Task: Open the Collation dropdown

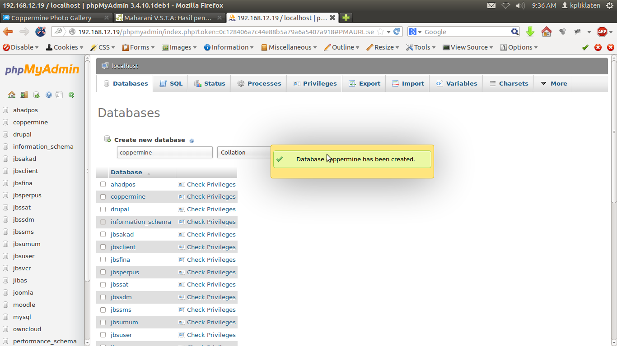Action: click(x=244, y=152)
